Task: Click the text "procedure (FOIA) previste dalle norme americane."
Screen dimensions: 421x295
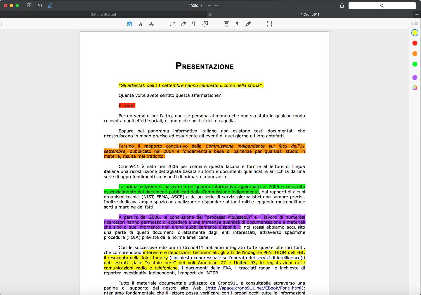Action: [x=157, y=237]
